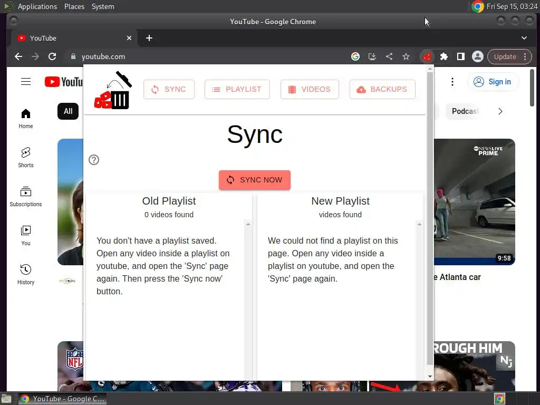Screen dimensions: 540x405
Task: Click the install app icon in address bar
Action: pyautogui.click(x=372, y=56)
